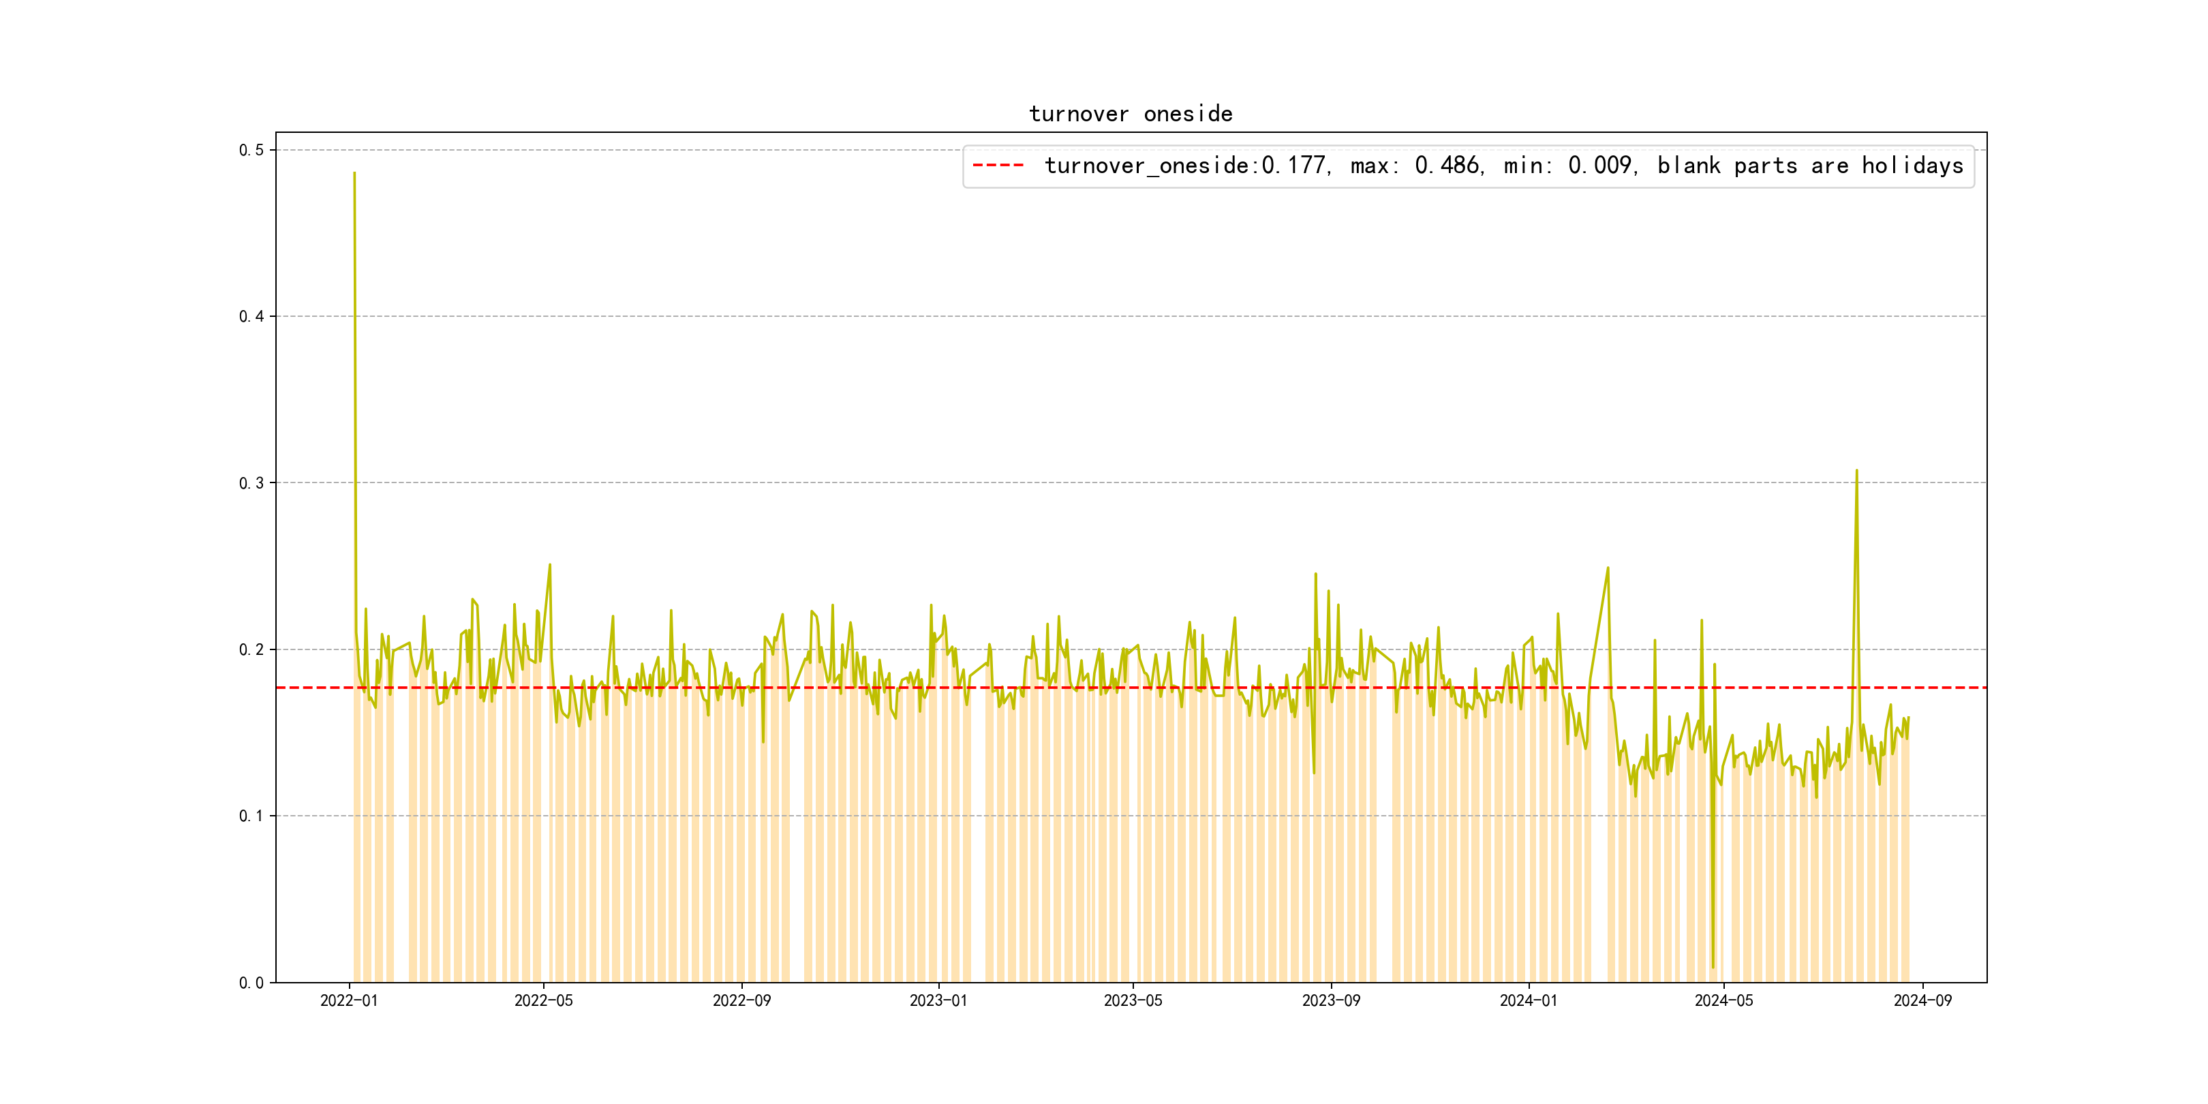This screenshot has height=1104, width=2208.
Task: Click the y-axis label 0.1
Action: pyautogui.click(x=251, y=816)
